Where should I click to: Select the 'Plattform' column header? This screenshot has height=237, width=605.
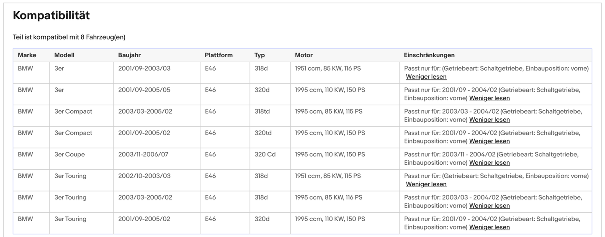pos(219,55)
